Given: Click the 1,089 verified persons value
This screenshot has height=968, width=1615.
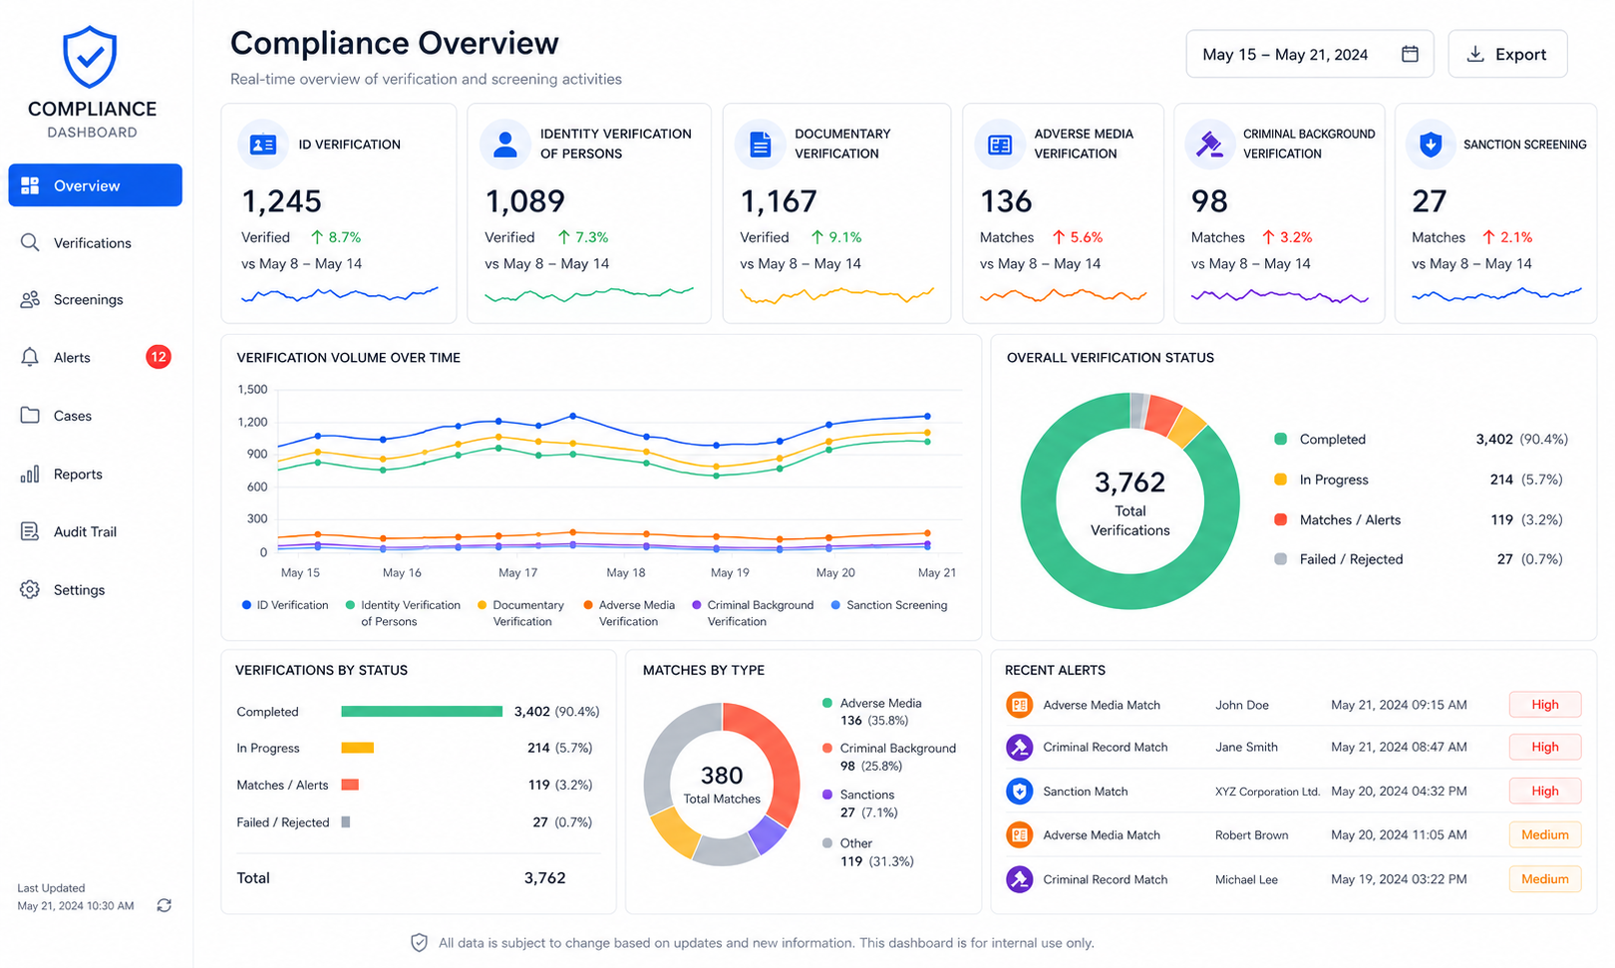Looking at the screenshot, I should tap(525, 201).
